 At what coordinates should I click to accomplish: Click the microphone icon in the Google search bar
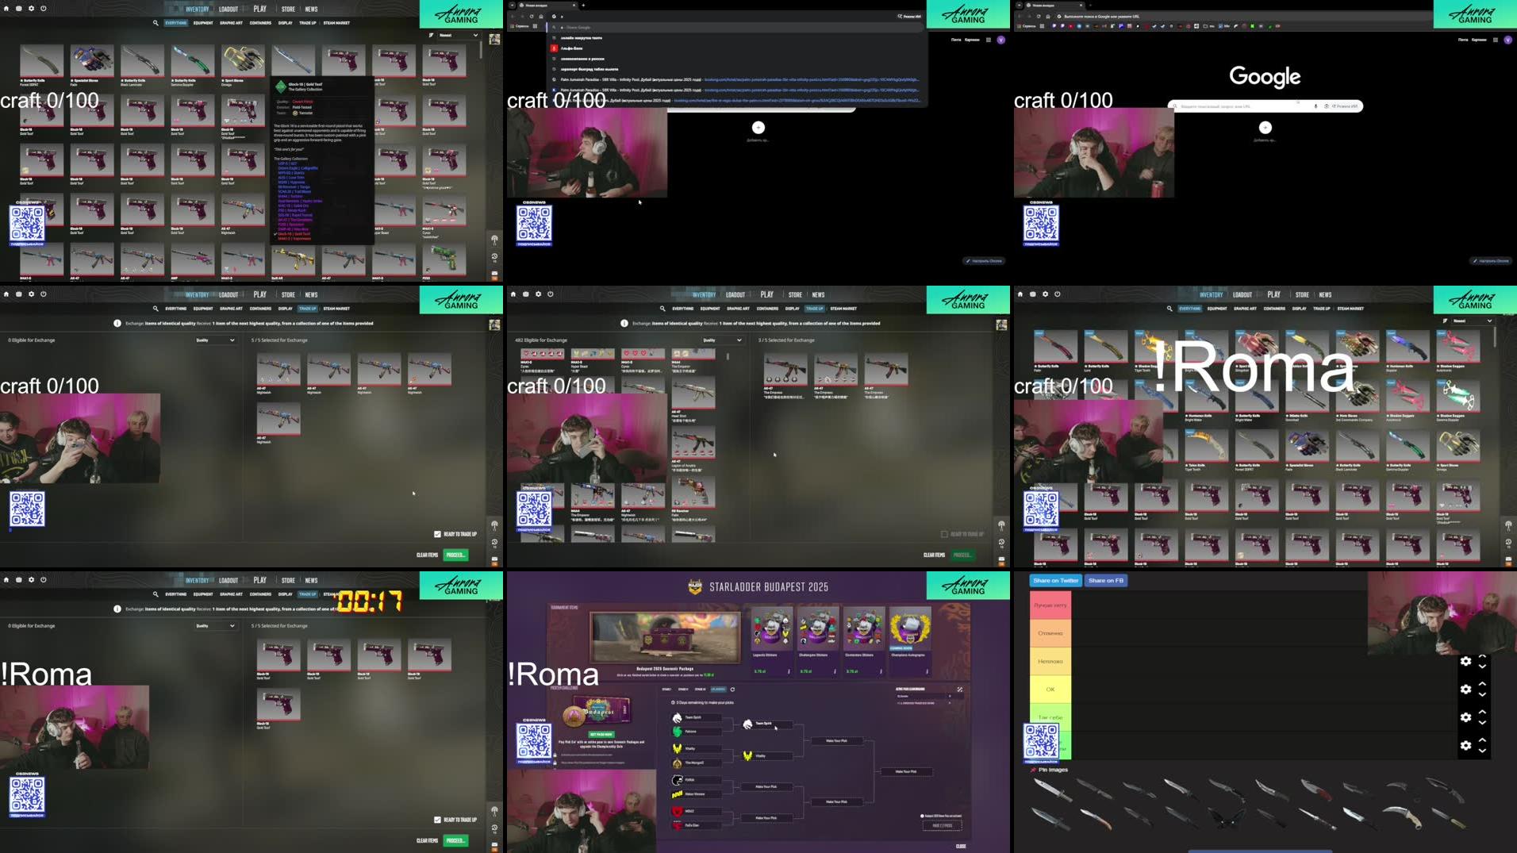coord(1315,106)
